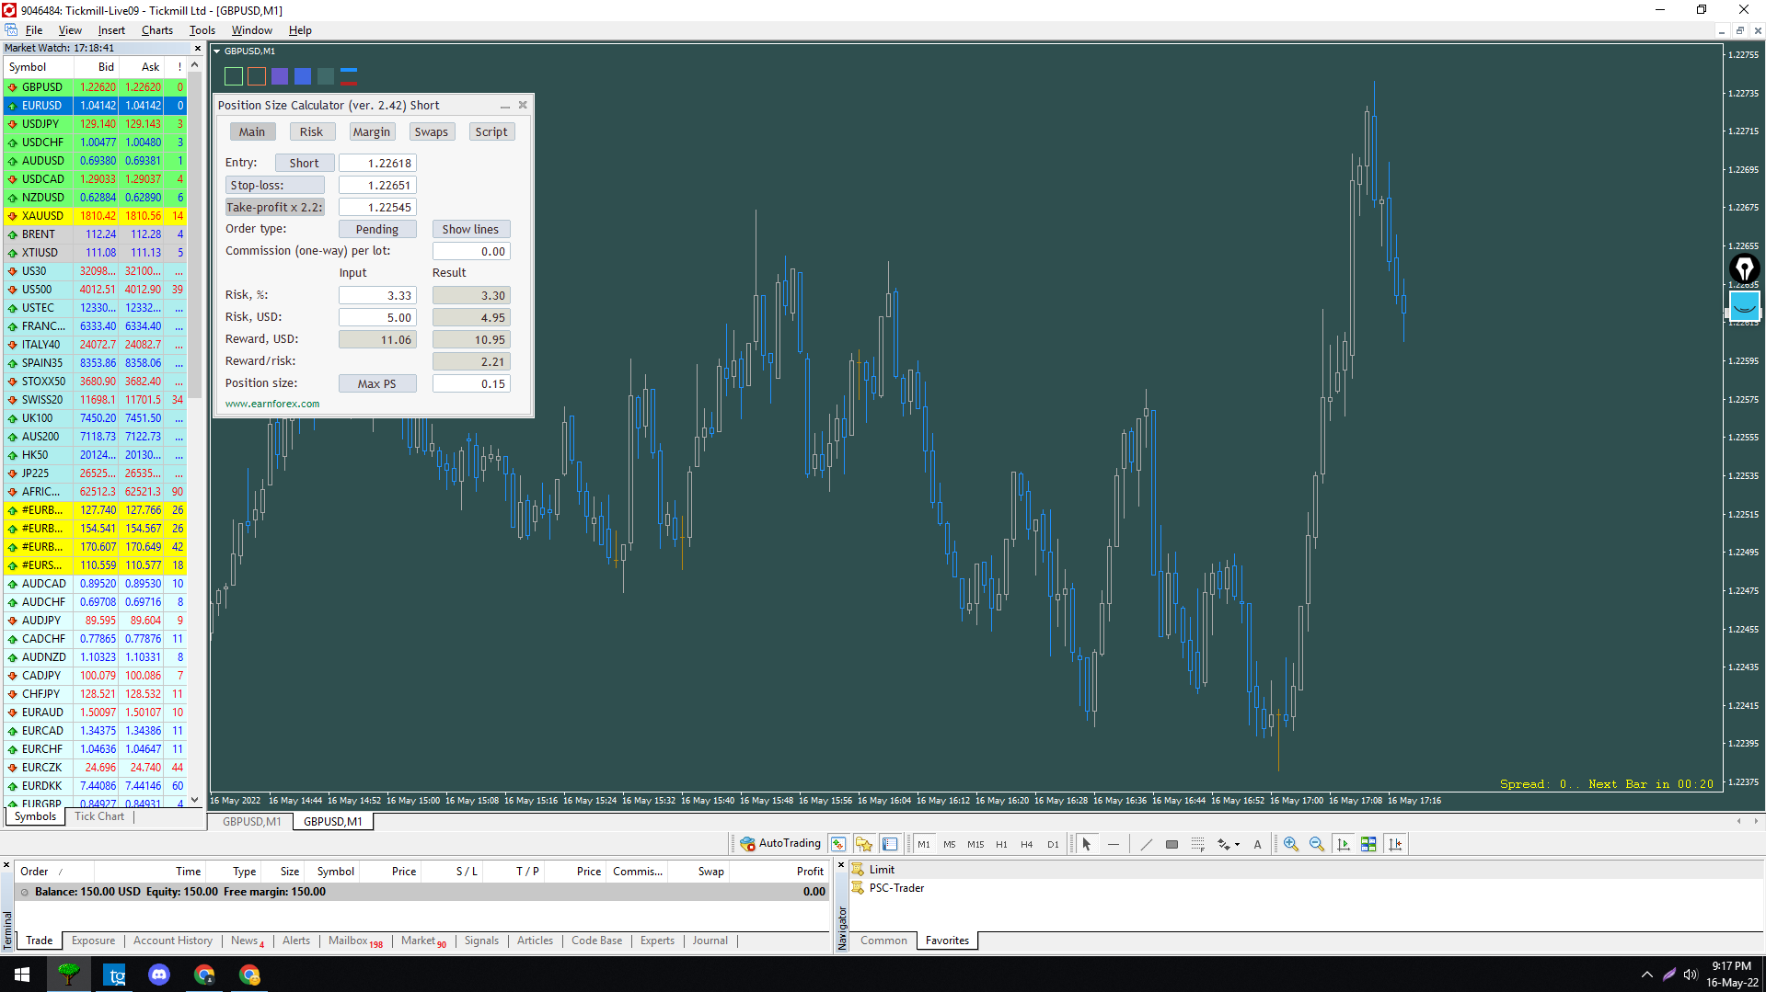This screenshot has width=1766, height=992.
Task: Open the PSC-Trader script in Navigator
Action: tap(896, 888)
